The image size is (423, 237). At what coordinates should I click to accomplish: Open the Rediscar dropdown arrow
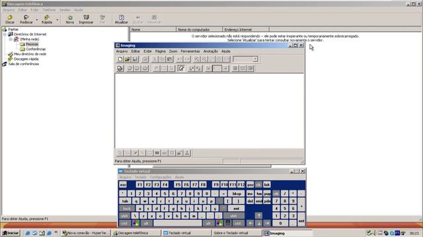(x=37, y=20)
